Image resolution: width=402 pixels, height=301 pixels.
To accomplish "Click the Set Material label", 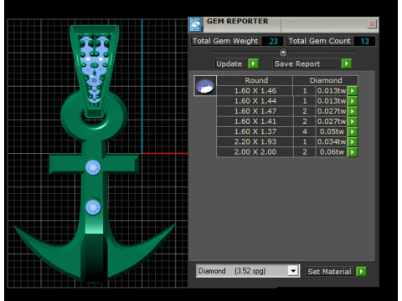I will pyautogui.click(x=329, y=272).
